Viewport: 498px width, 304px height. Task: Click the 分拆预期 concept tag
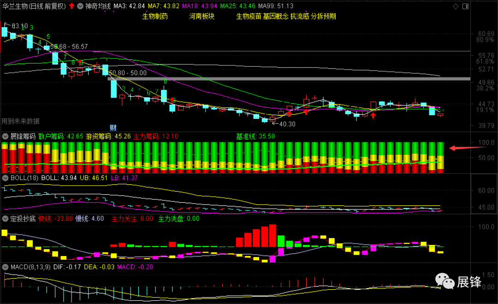[x=323, y=17]
